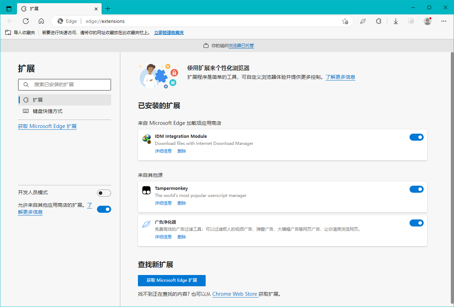Turn off the 广告净化器 toggle
The image size is (454, 307).
tap(417, 223)
